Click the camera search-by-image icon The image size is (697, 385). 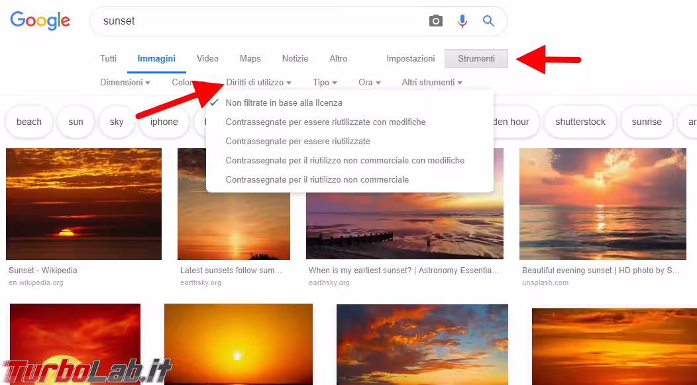pos(435,21)
